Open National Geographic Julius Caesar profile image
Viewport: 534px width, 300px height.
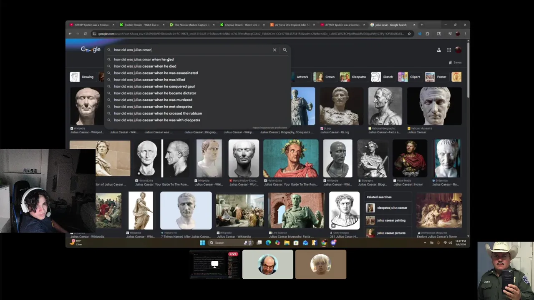[x=385, y=106]
